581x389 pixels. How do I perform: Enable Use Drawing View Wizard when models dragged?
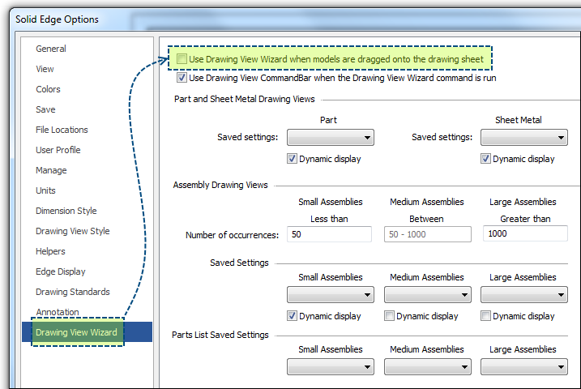pyautogui.click(x=182, y=59)
